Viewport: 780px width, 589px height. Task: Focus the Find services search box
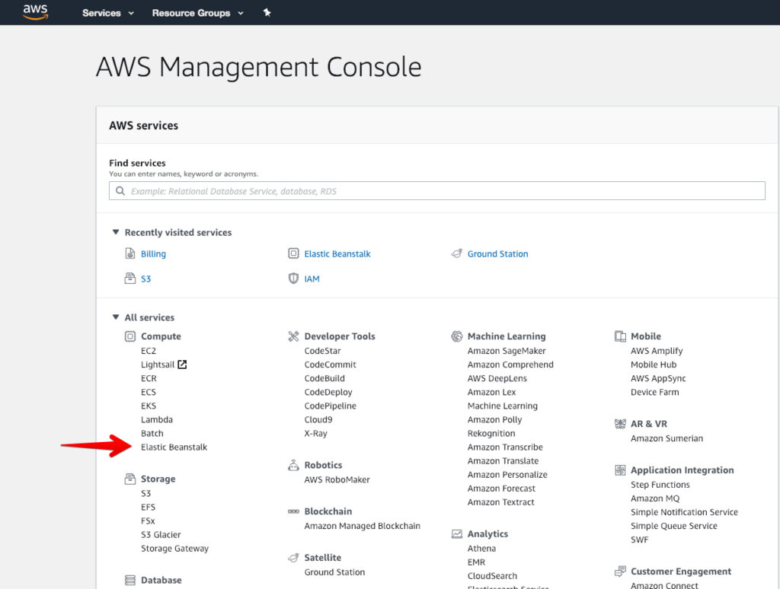pos(436,191)
